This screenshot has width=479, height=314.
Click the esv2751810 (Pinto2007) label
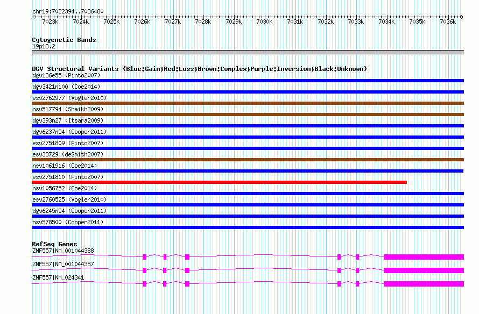pyautogui.click(x=68, y=177)
